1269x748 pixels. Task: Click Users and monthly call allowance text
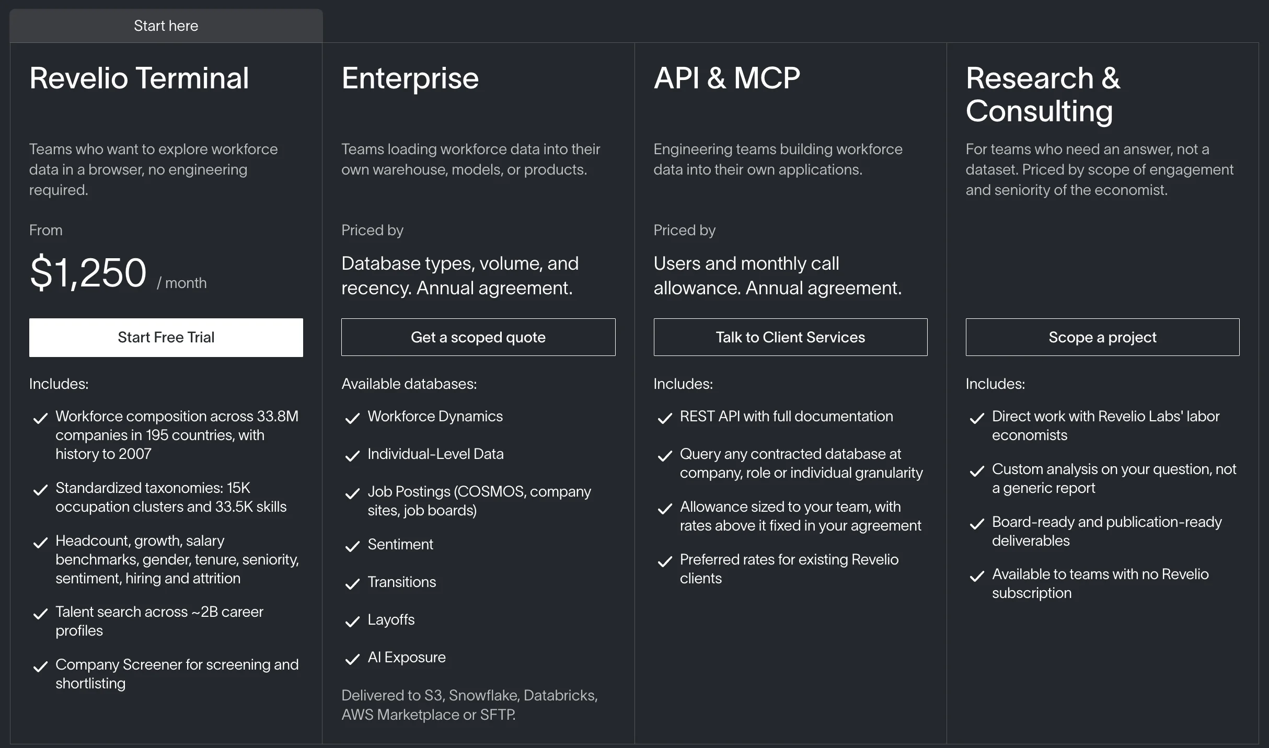point(777,275)
